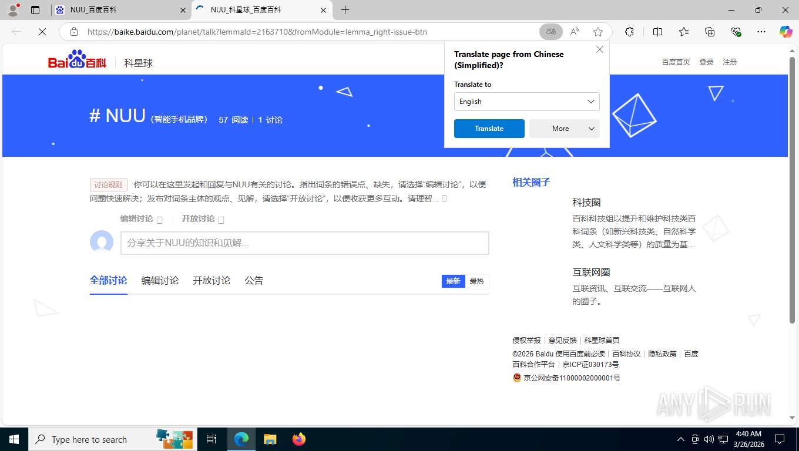The height and width of the screenshot is (451, 799).
Task: Select the 开放讨论 post type option
Action: pos(203,218)
